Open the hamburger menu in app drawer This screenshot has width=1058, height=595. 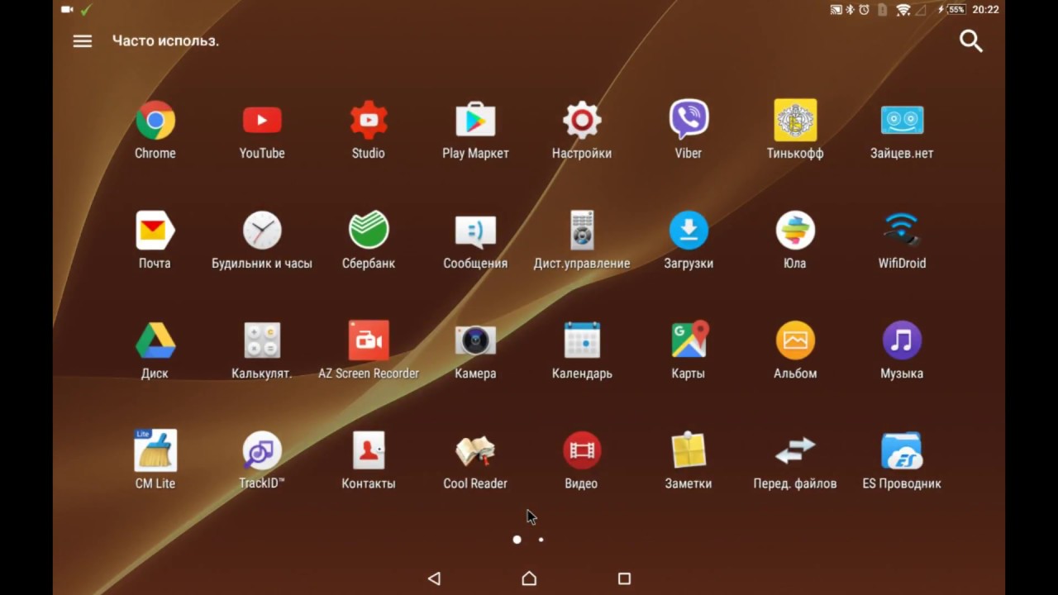(x=83, y=40)
